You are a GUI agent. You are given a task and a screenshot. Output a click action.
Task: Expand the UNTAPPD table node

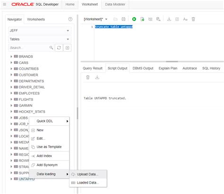(x=11, y=179)
